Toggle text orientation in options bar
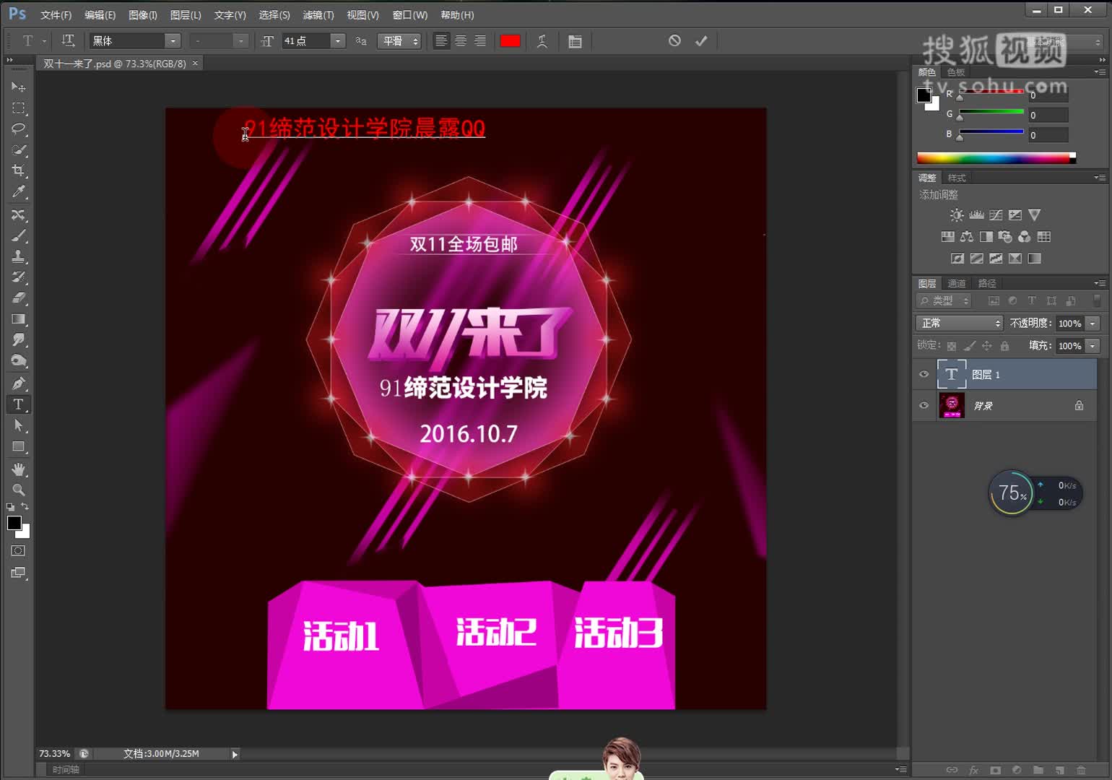 pos(68,41)
